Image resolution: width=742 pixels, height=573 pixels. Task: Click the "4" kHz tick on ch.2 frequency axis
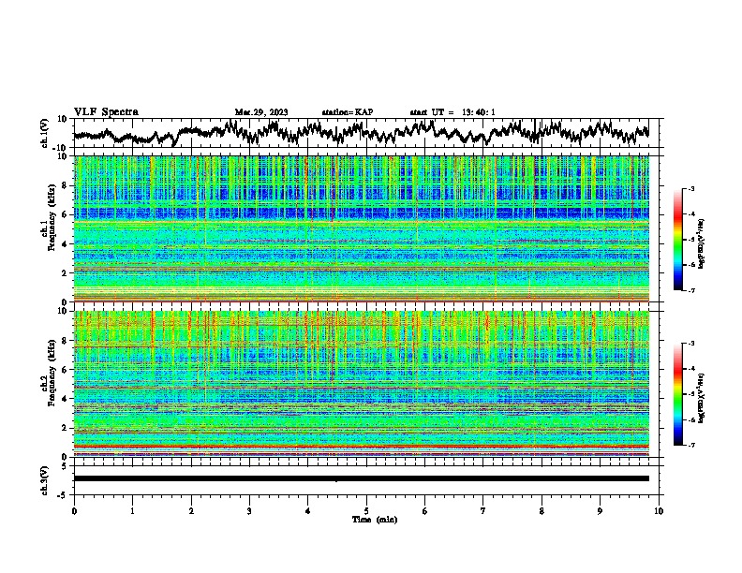pos(66,399)
